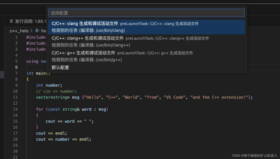Click line number 17 in the gutter
This screenshot has height=159, width=280.
(x=15, y=133)
